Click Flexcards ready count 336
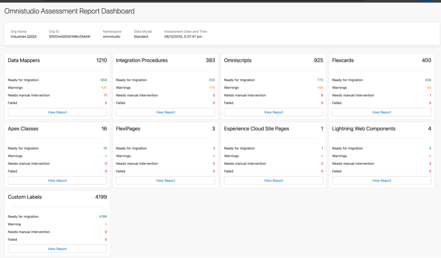 point(428,80)
